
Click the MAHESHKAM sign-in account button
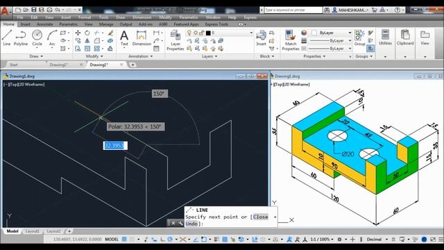pos(351,10)
